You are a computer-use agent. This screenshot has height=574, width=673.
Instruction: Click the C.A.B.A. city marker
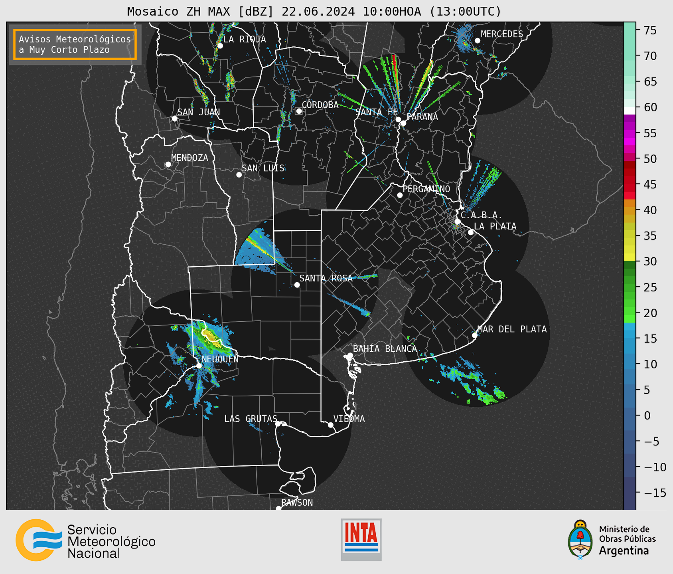pyautogui.click(x=458, y=222)
